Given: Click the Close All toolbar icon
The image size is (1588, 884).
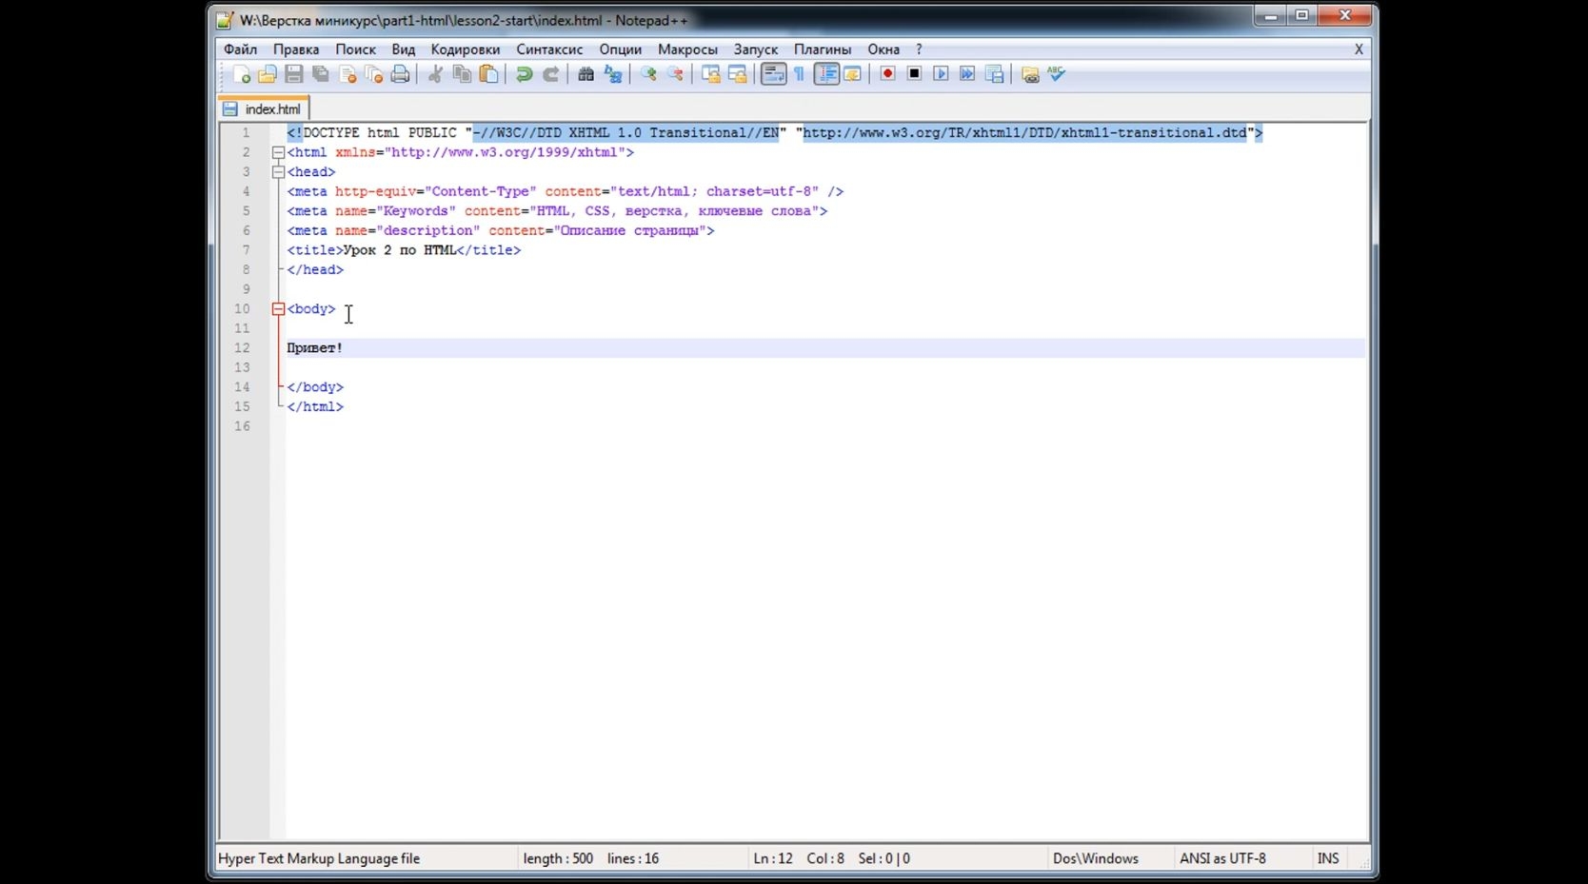Looking at the screenshot, I should pos(374,74).
